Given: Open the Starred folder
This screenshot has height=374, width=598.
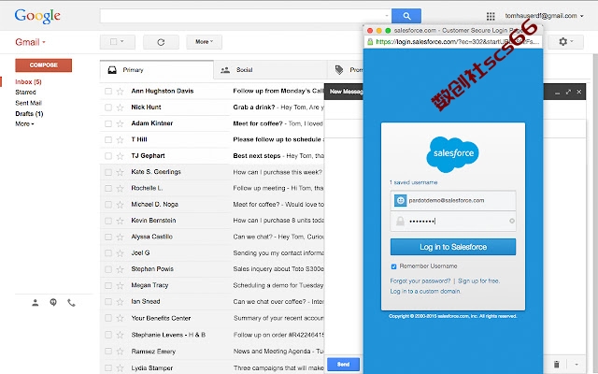Looking at the screenshot, I should (x=25, y=93).
